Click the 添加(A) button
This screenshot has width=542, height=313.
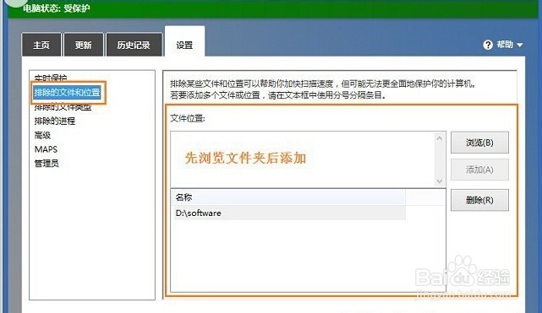pos(479,170)
